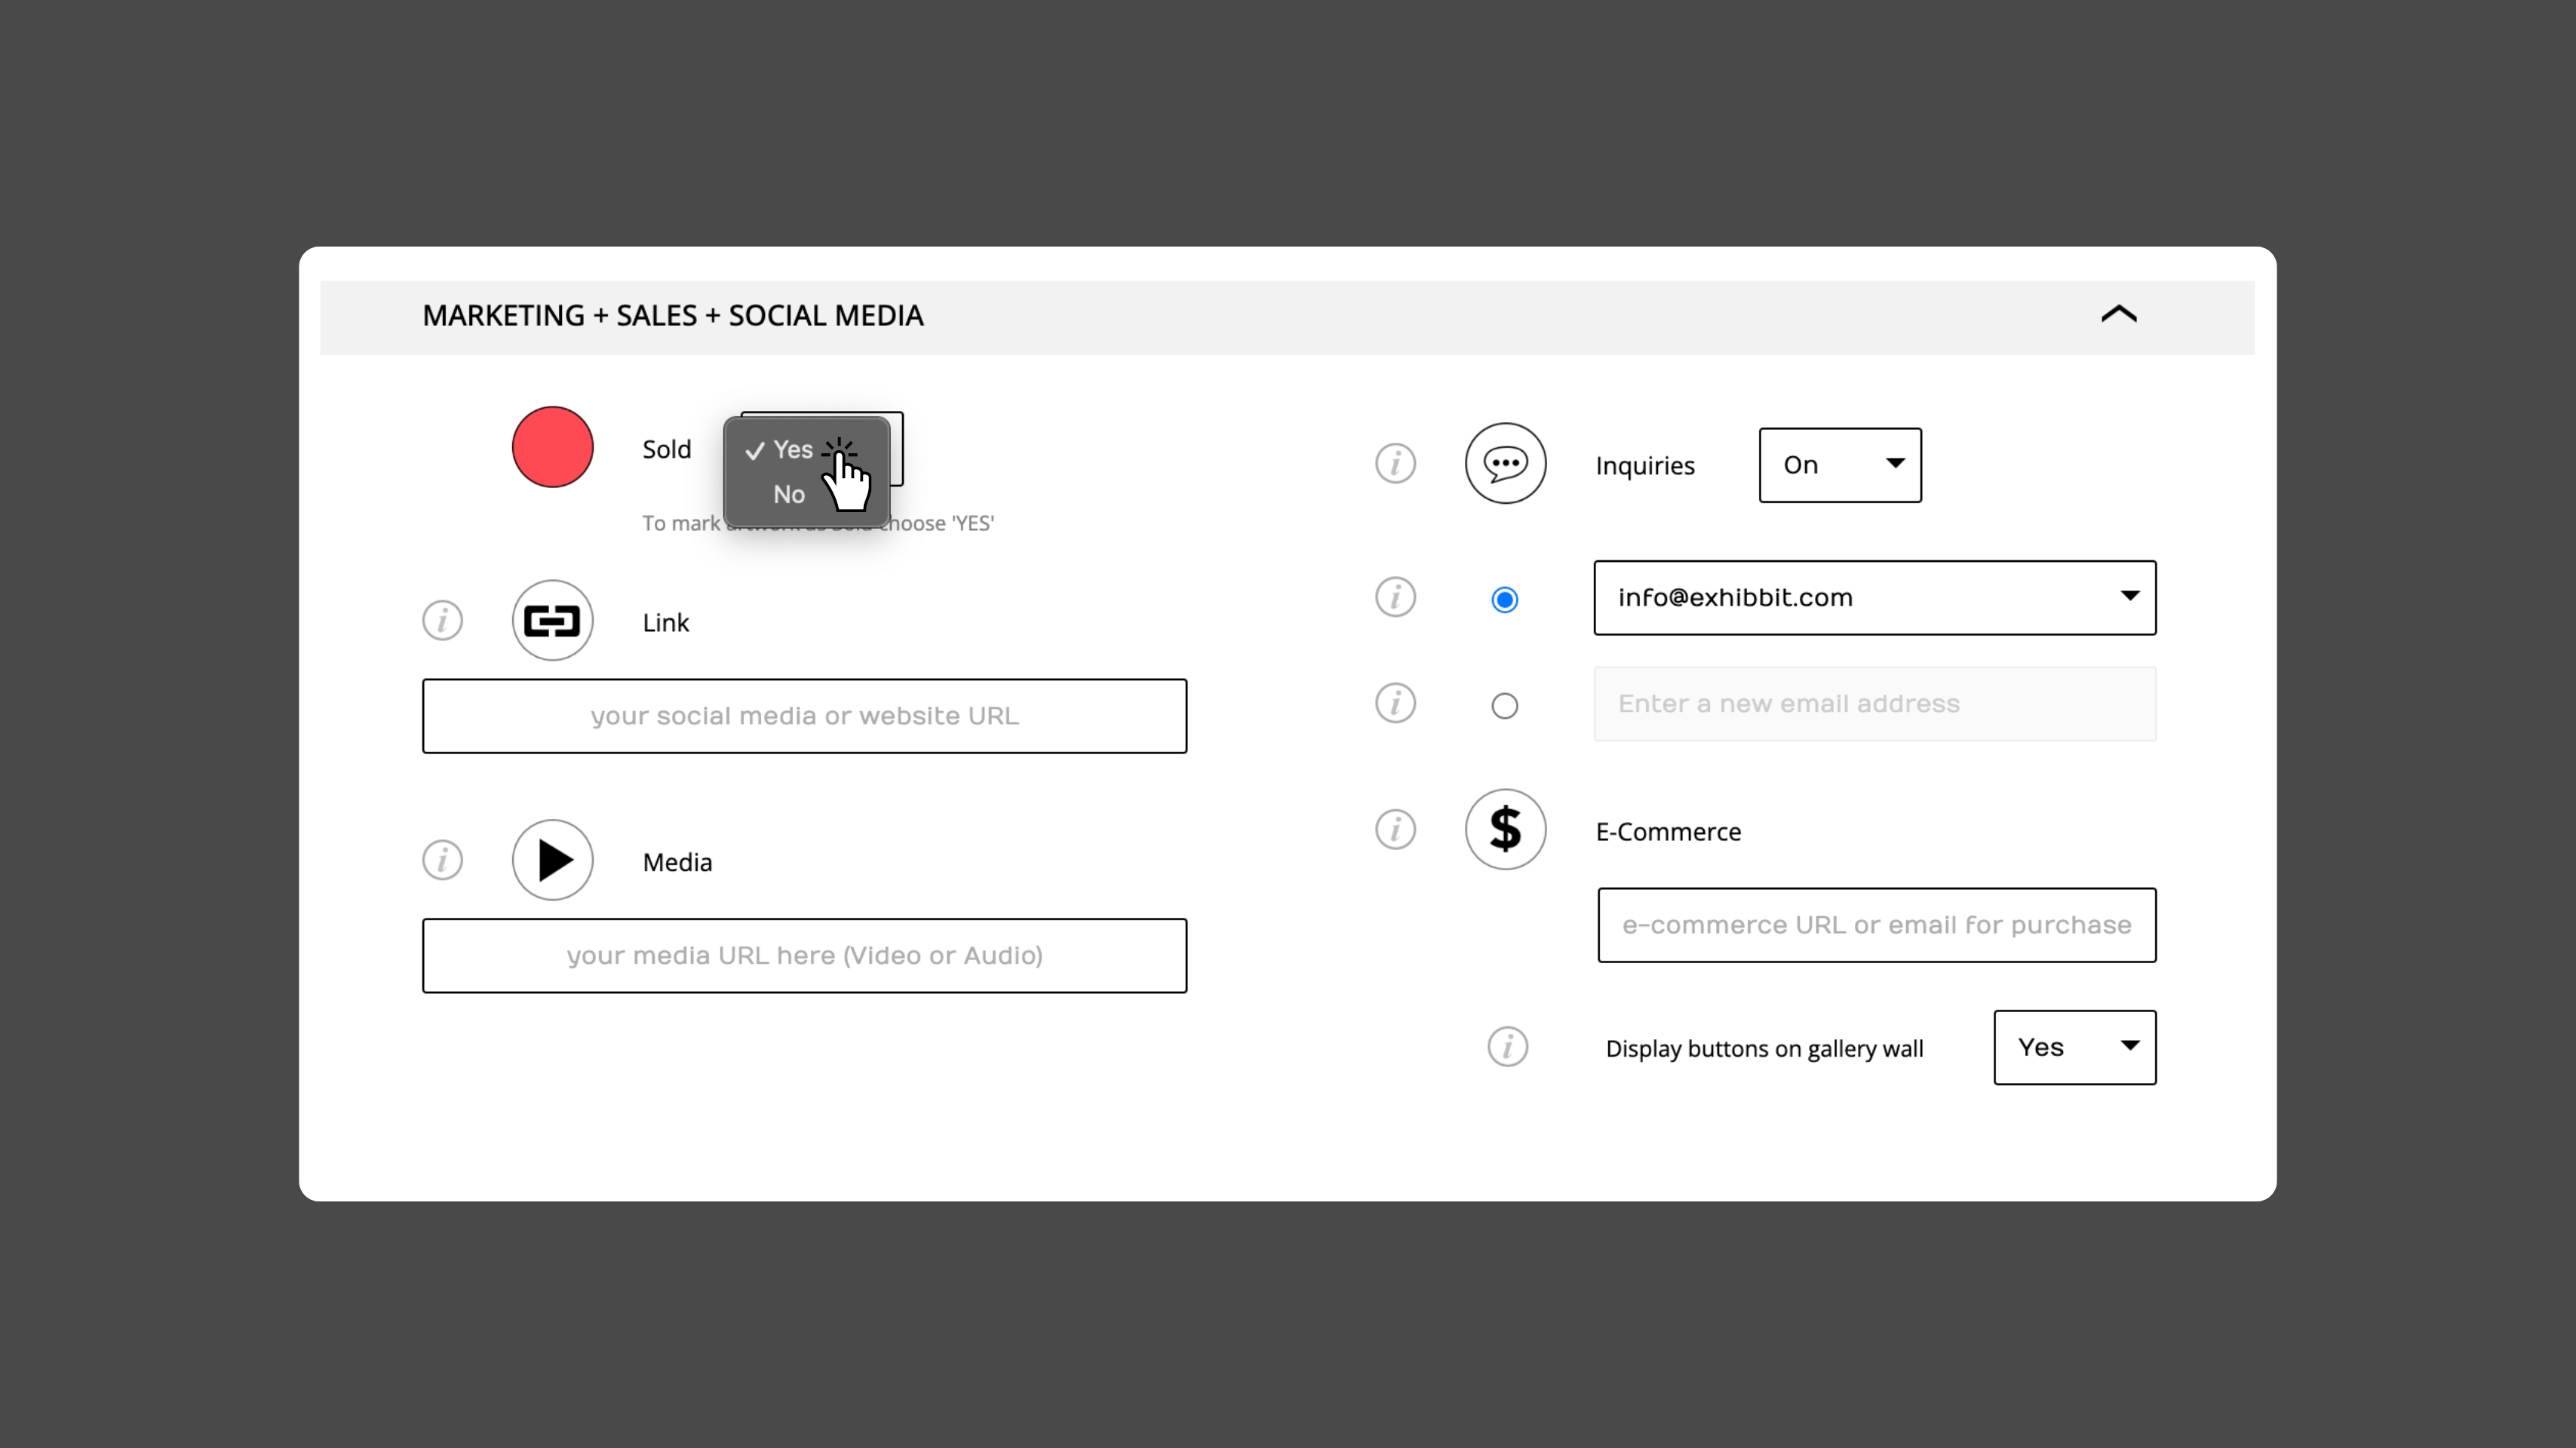Collapse the Marketing + Sales + Social Media section
This screenshot has width=2576, height=1448.
point(2118,314)
